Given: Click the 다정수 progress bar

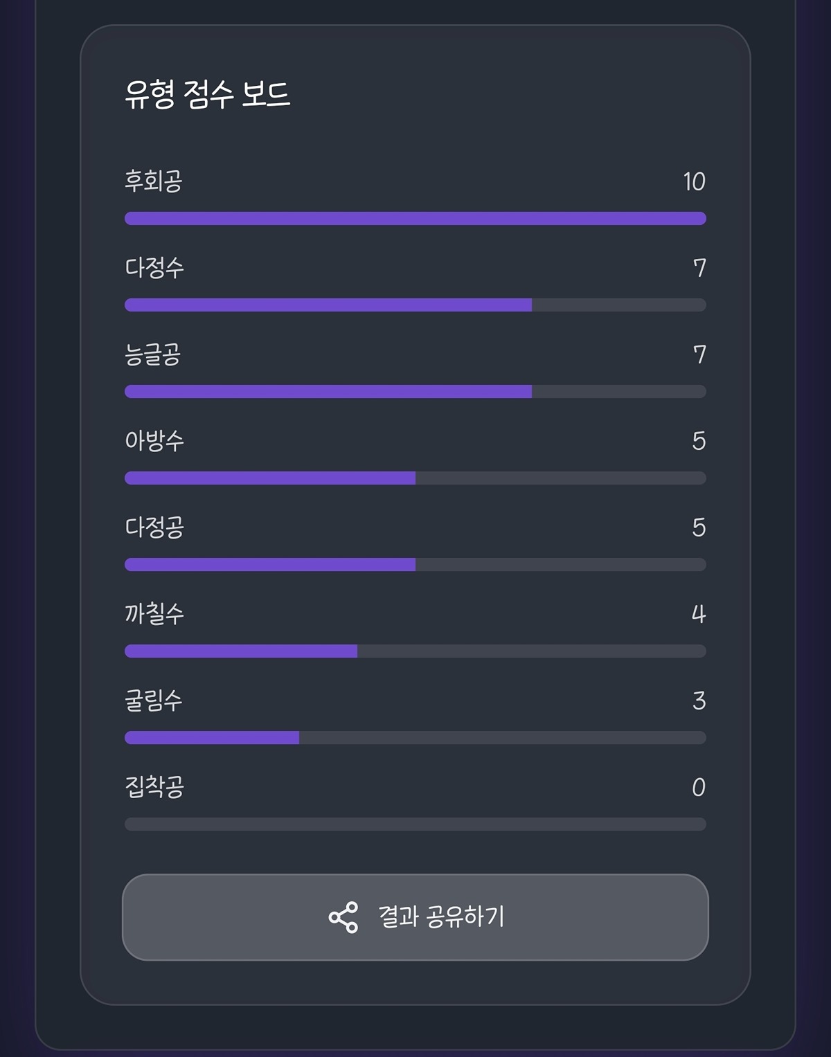Looking at the screenshot, I should point(415,305).
